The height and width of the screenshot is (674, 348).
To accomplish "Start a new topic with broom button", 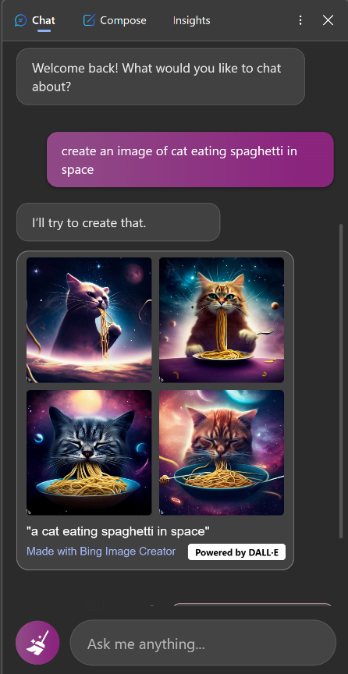I will (37, 643).
